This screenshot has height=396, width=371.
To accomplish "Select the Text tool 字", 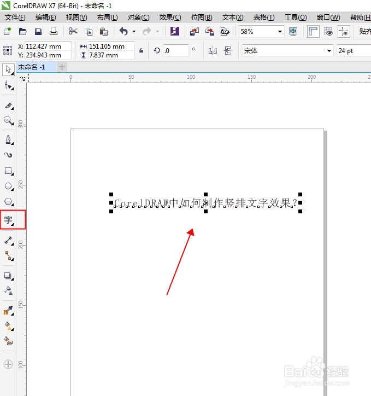I will click(x=9, y=220).
